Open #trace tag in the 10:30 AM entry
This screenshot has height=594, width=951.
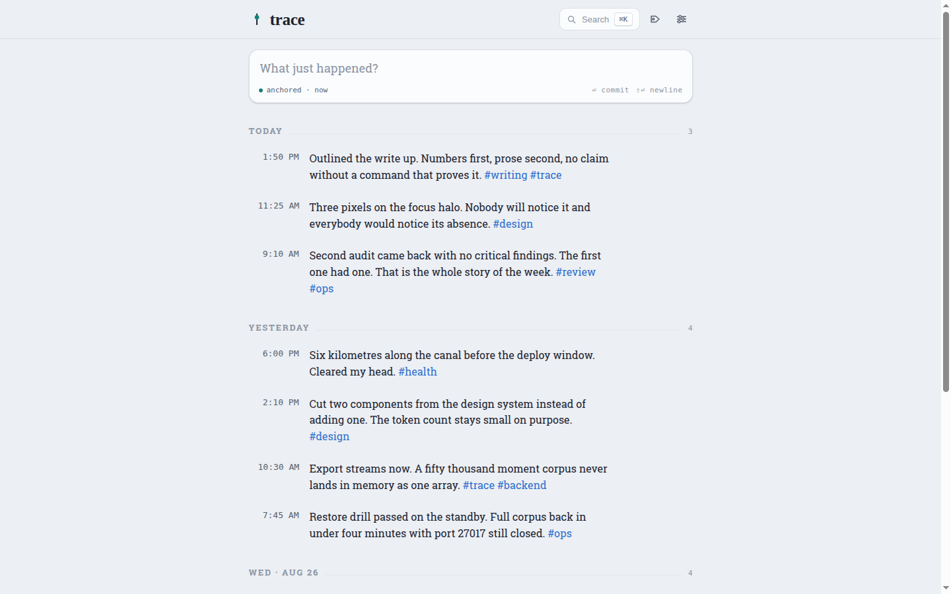click(x=479, y=485)
